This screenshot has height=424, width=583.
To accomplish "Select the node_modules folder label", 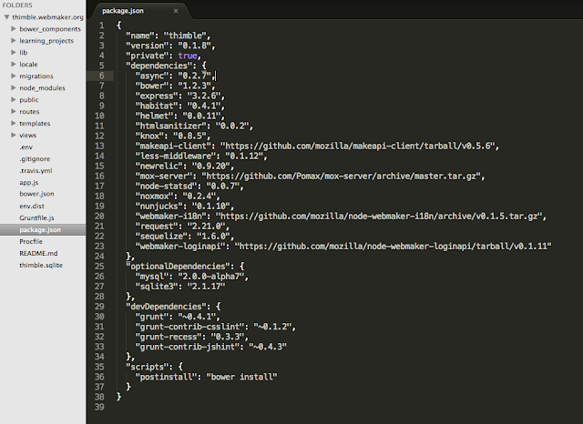I will [x=42, y=88].
